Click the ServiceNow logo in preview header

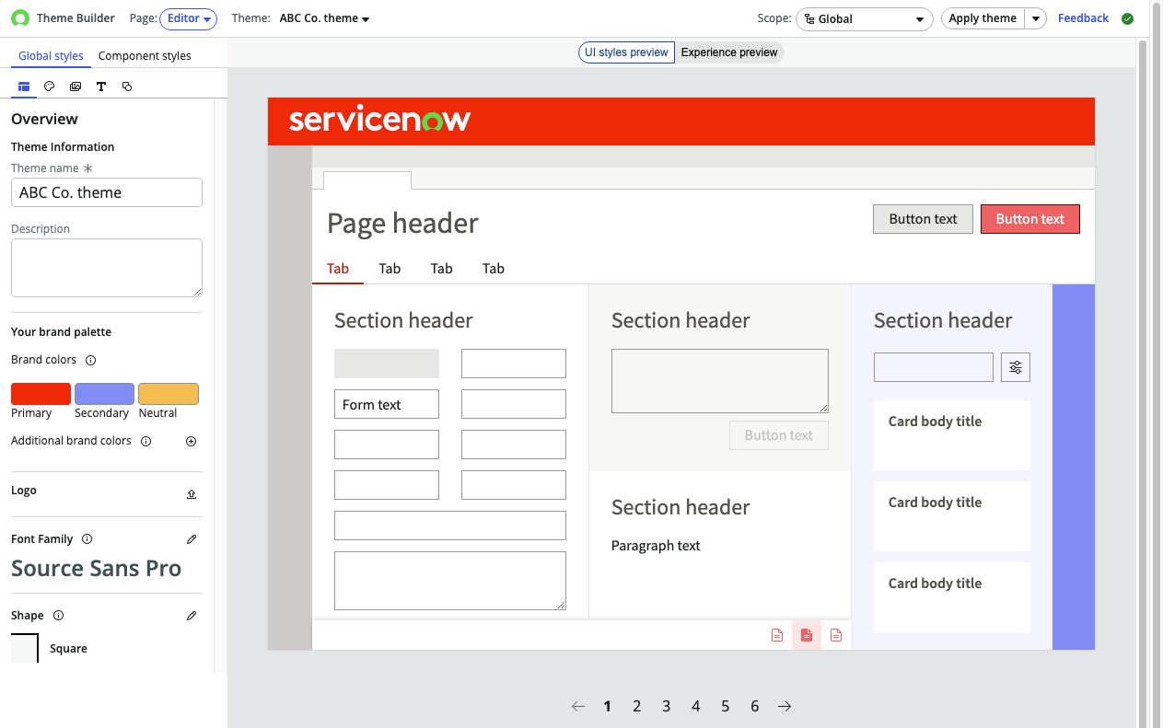tap(379, 120)
